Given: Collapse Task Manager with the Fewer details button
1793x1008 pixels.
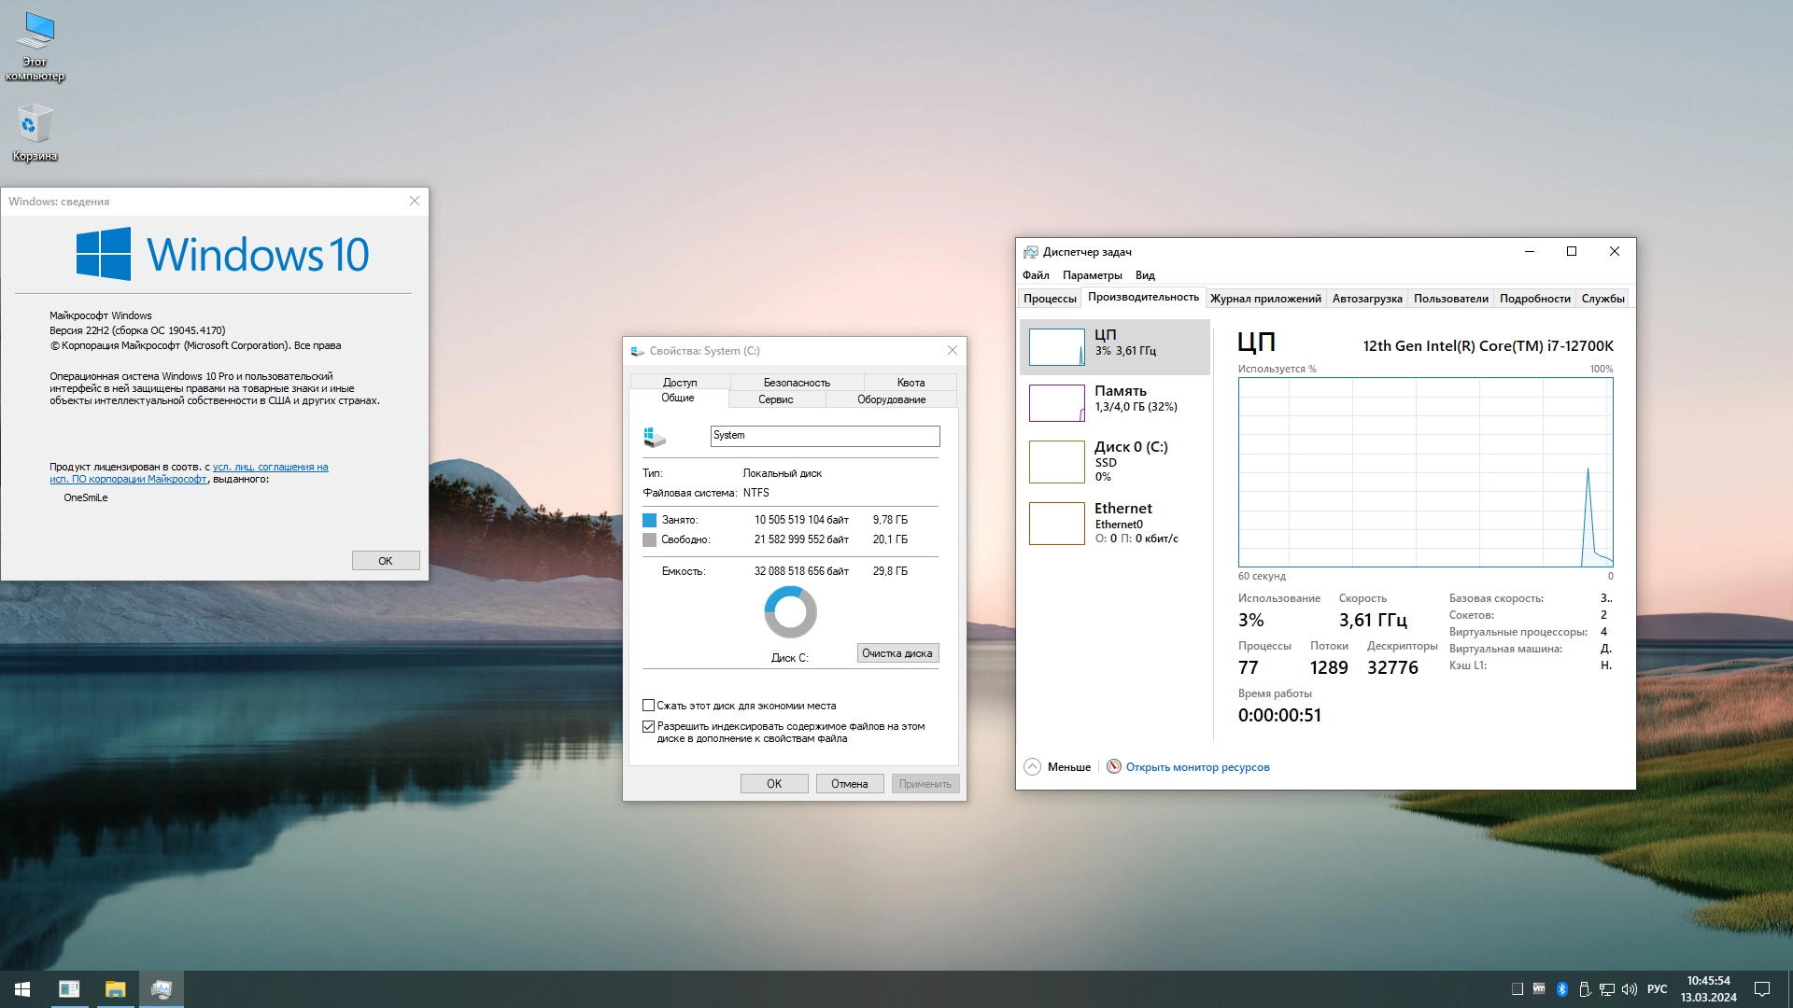Looking at the screenshot, I should pyautogui.click(x=1057, y=767).
